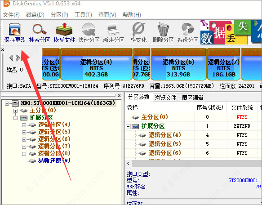Viewport: 262px width, 205px height.
Task: Expand 主分区(0) node in the tree
Action: pyautogui.click(x=15, y=111)
